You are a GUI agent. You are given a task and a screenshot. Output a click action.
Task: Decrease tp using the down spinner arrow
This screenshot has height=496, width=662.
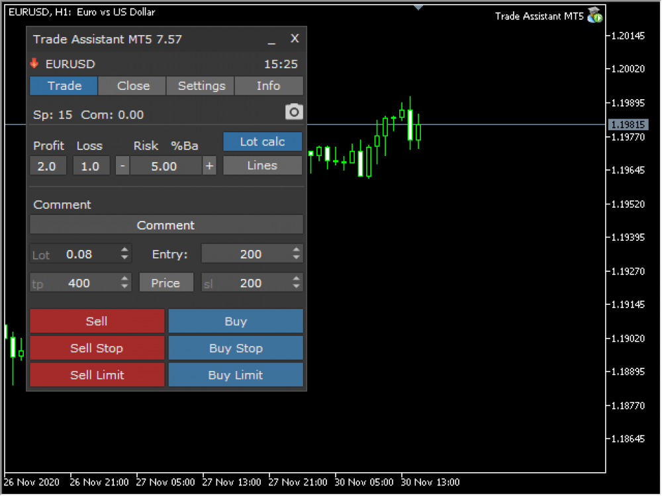coord(124,287)
